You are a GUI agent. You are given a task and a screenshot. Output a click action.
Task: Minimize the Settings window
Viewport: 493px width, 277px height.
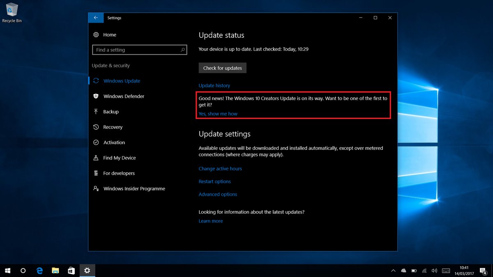point(360,18)
